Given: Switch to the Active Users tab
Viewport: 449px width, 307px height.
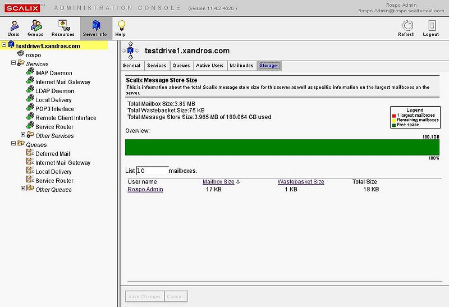Looking at the screenshot, I should click(x=209, y=66).
